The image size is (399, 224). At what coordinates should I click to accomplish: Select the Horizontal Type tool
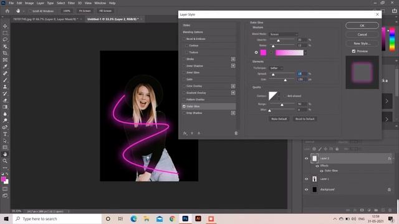5,134
